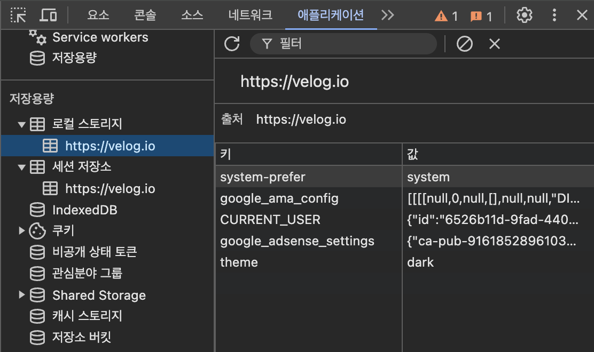
Task: Focus the 필터 input field
Action: coord(343,44)
